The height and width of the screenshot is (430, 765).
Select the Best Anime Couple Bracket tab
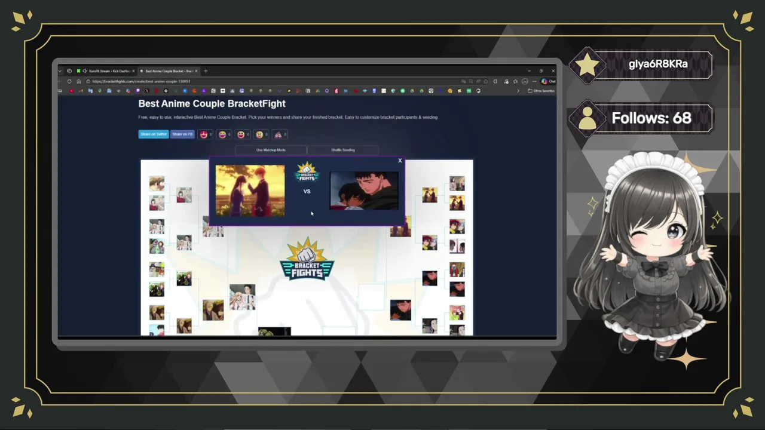169,71
